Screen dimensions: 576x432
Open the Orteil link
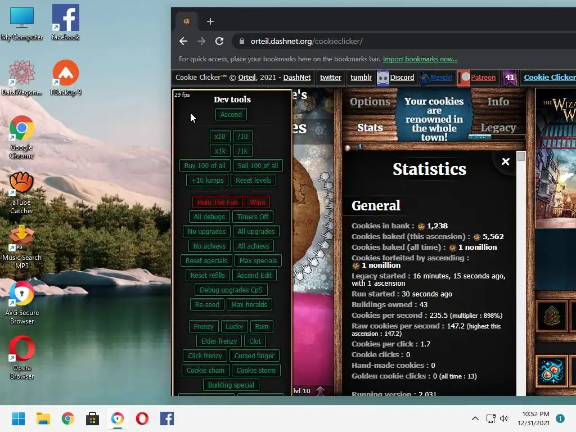[247, 78]
